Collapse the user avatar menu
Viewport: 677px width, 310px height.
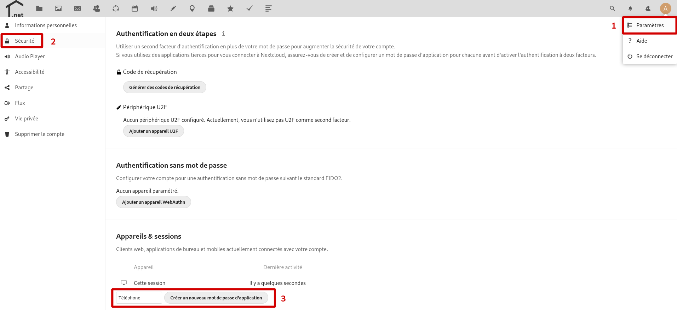[x=665, y=8]
